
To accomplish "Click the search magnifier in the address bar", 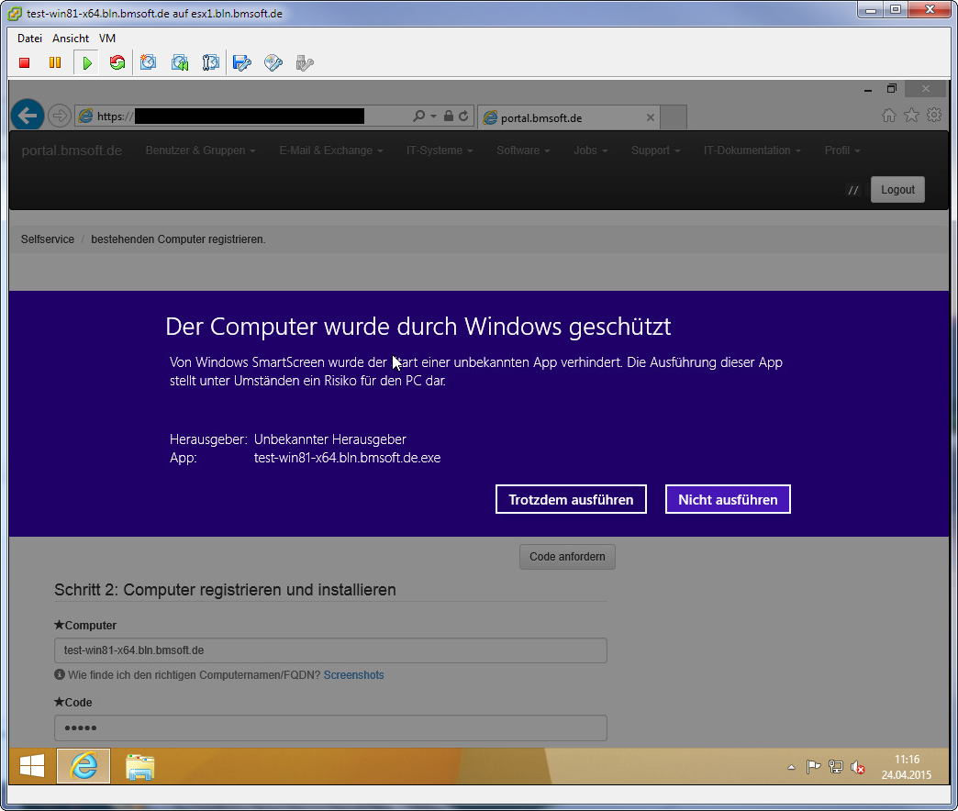I will pyautogui.click(x=418, y=116).
